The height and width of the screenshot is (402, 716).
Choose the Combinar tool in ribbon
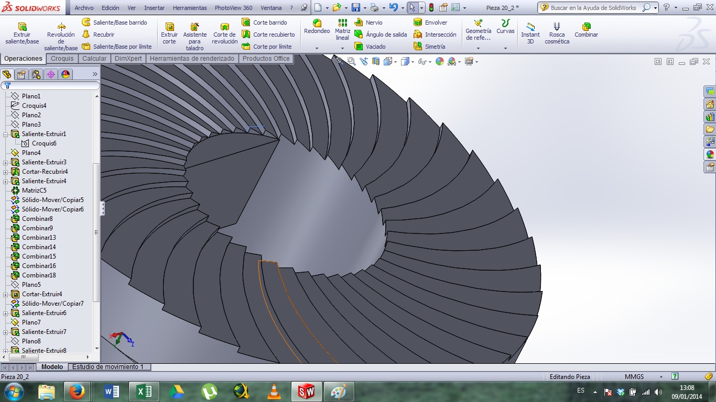pos(586,30)
